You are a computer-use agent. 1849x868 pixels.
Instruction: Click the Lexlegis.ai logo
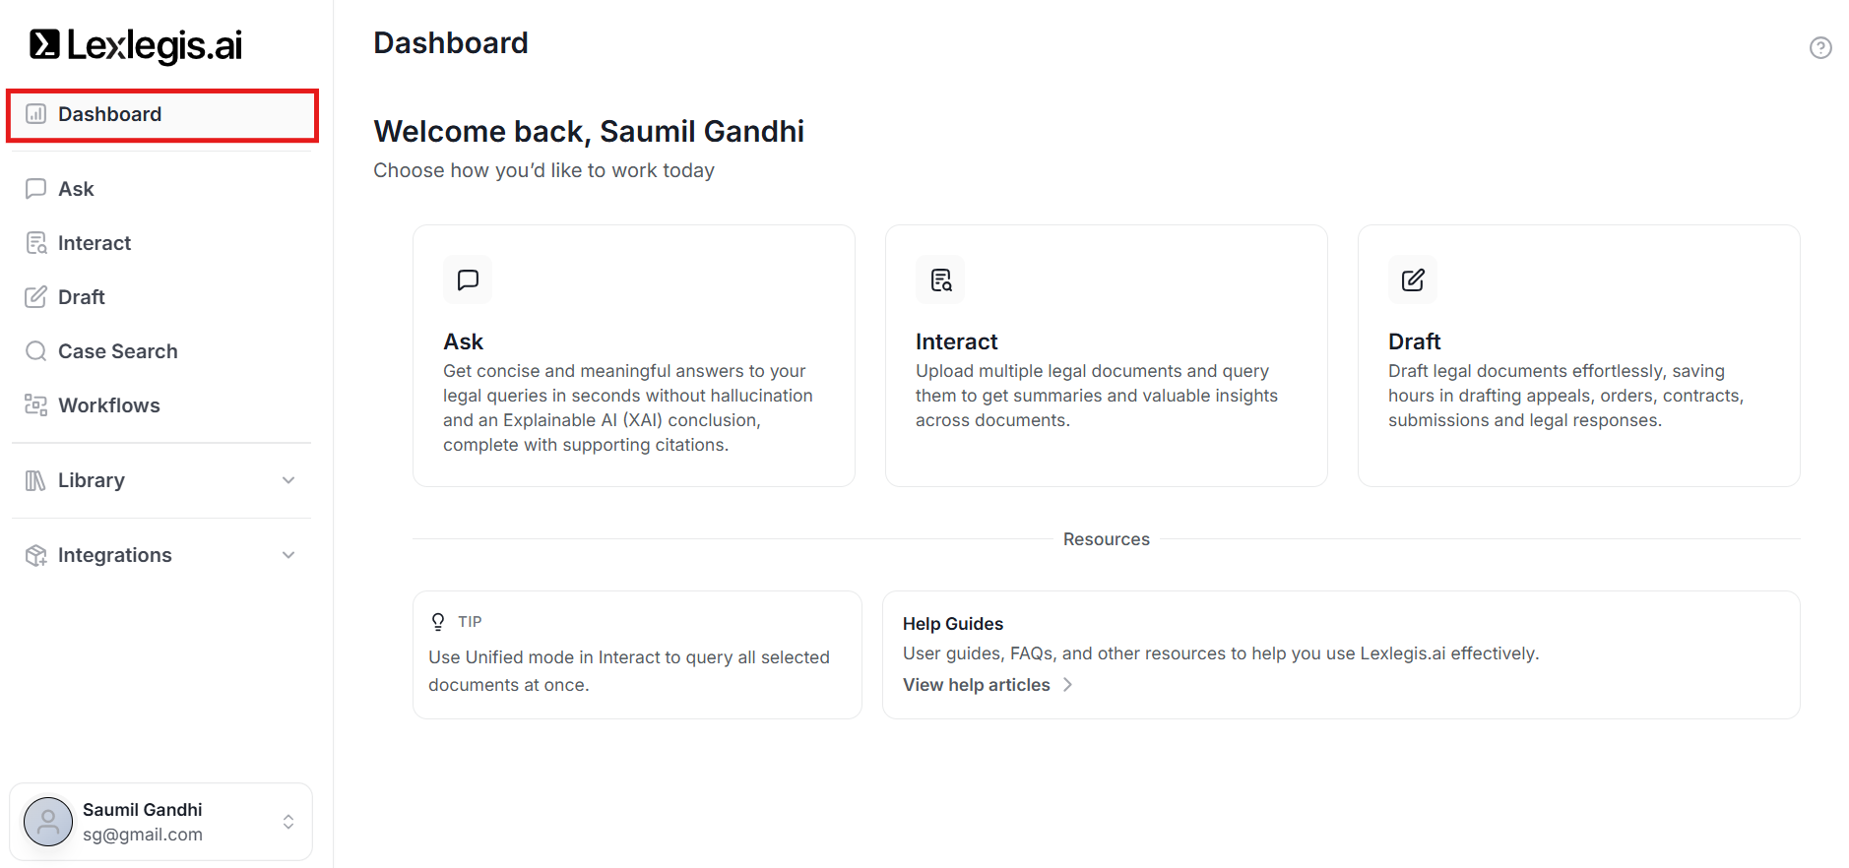tap(136, 45)
